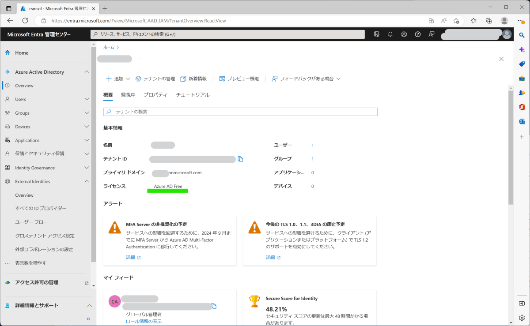Click the Devices icon in sidebar

tap(8, 127)
